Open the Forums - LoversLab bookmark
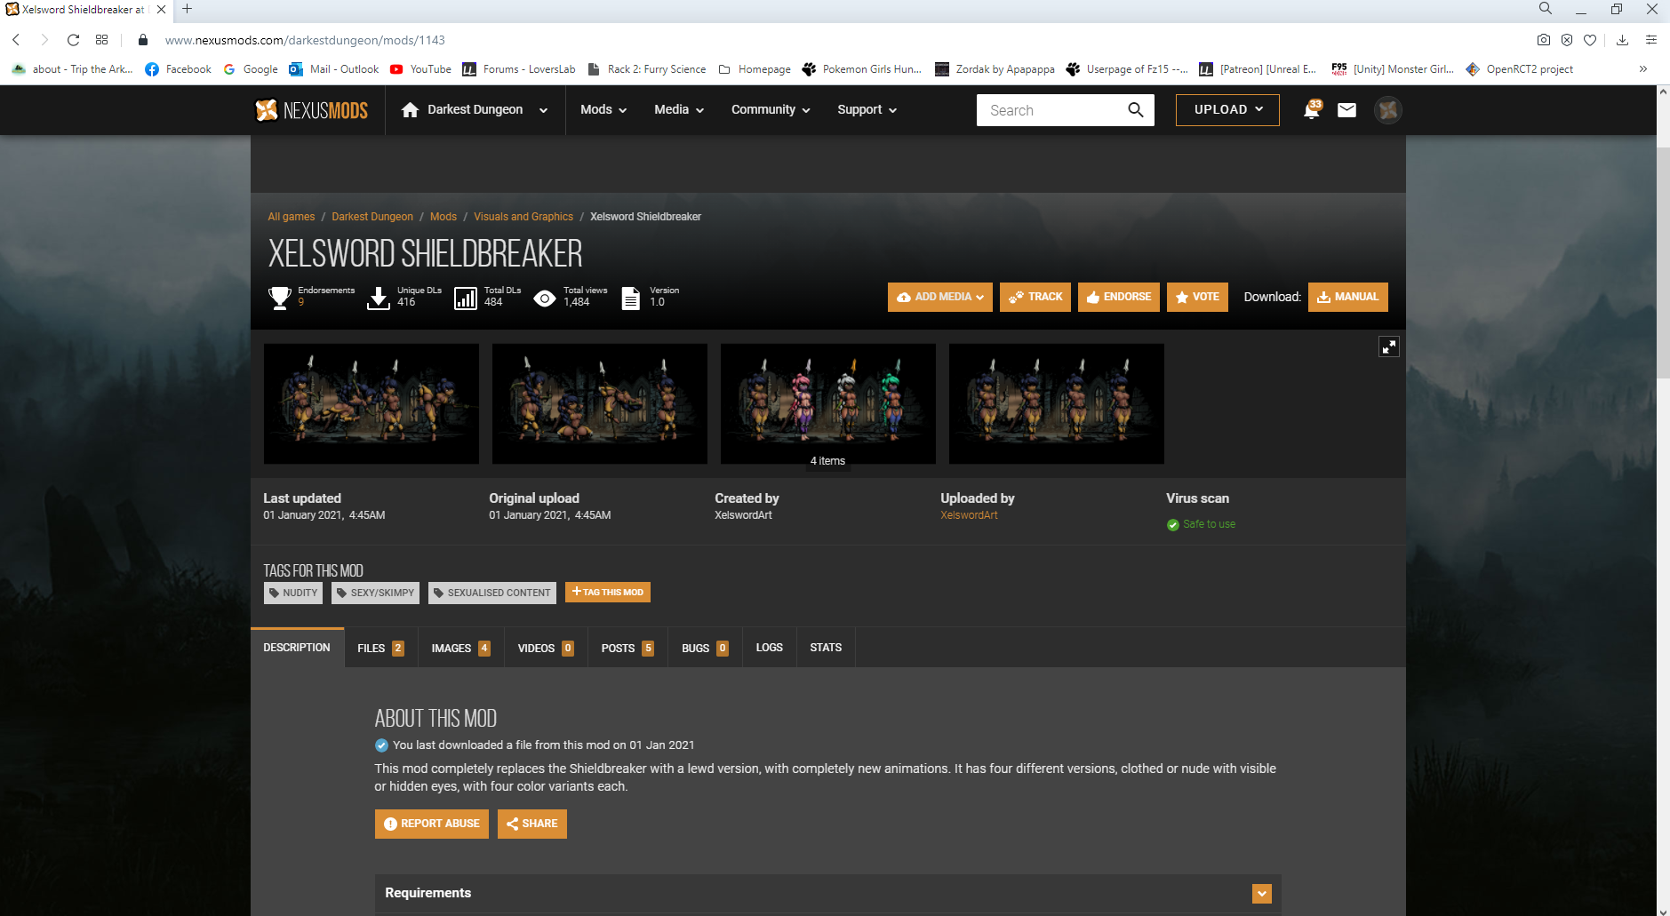The width and height of the screenshot is (1670, 916). point(519,69)
